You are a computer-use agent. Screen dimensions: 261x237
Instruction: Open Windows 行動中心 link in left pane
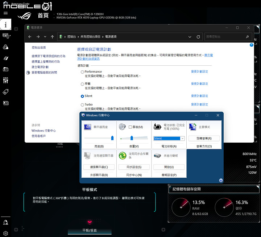(43, 131)
